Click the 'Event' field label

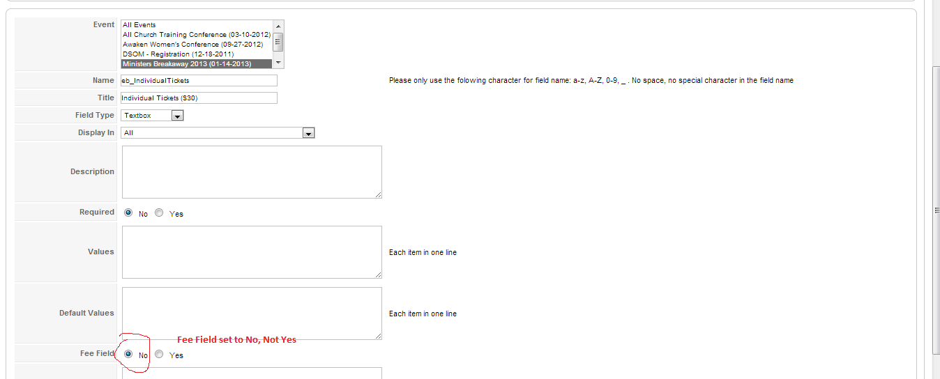pyautogui.click(x=104, y=24)
